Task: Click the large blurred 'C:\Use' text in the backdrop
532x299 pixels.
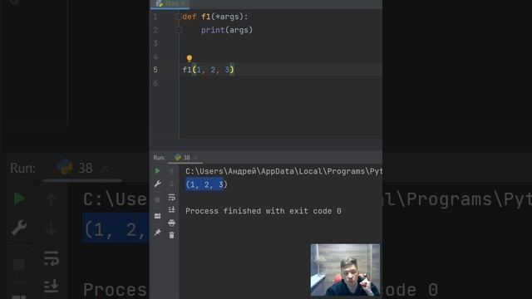Action: tap(115, 199)
